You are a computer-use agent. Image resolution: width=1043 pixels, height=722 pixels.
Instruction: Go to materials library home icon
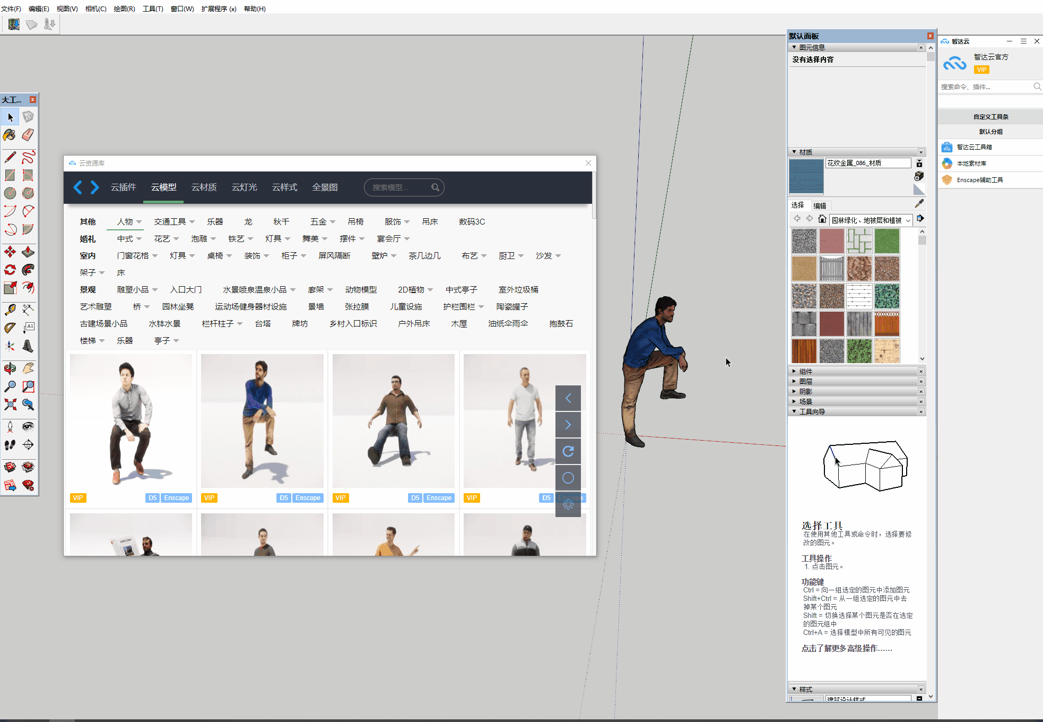click(822, 219)
